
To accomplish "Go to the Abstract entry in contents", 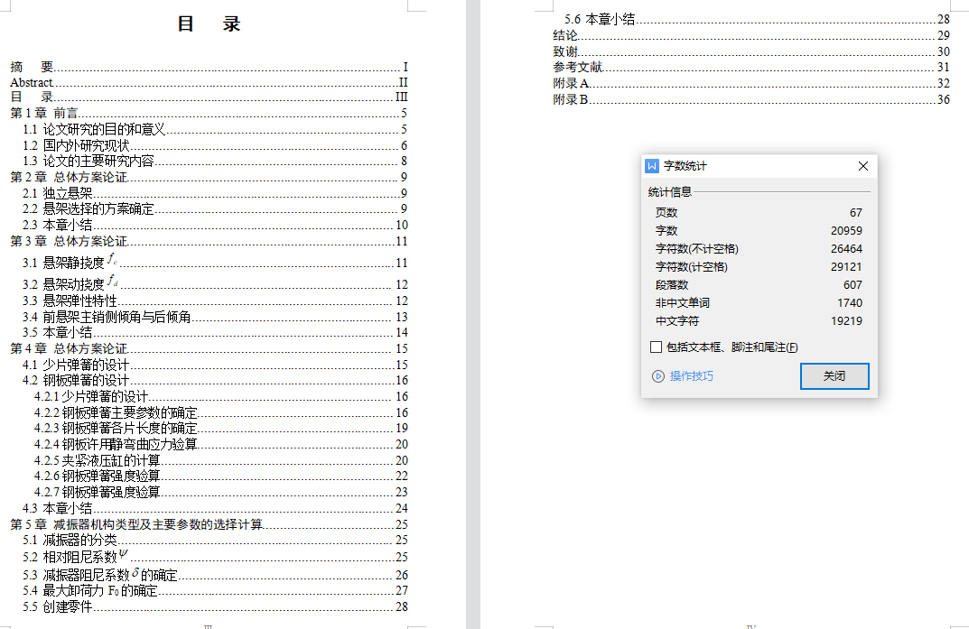I will [32, 82].
